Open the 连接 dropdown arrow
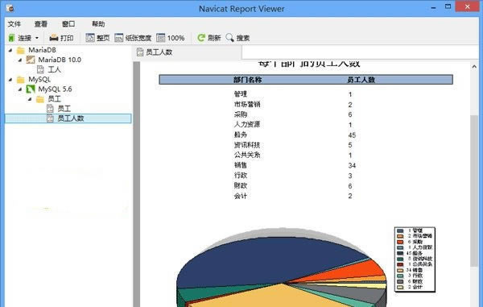483x307 pixels. (x=37, y=38)
